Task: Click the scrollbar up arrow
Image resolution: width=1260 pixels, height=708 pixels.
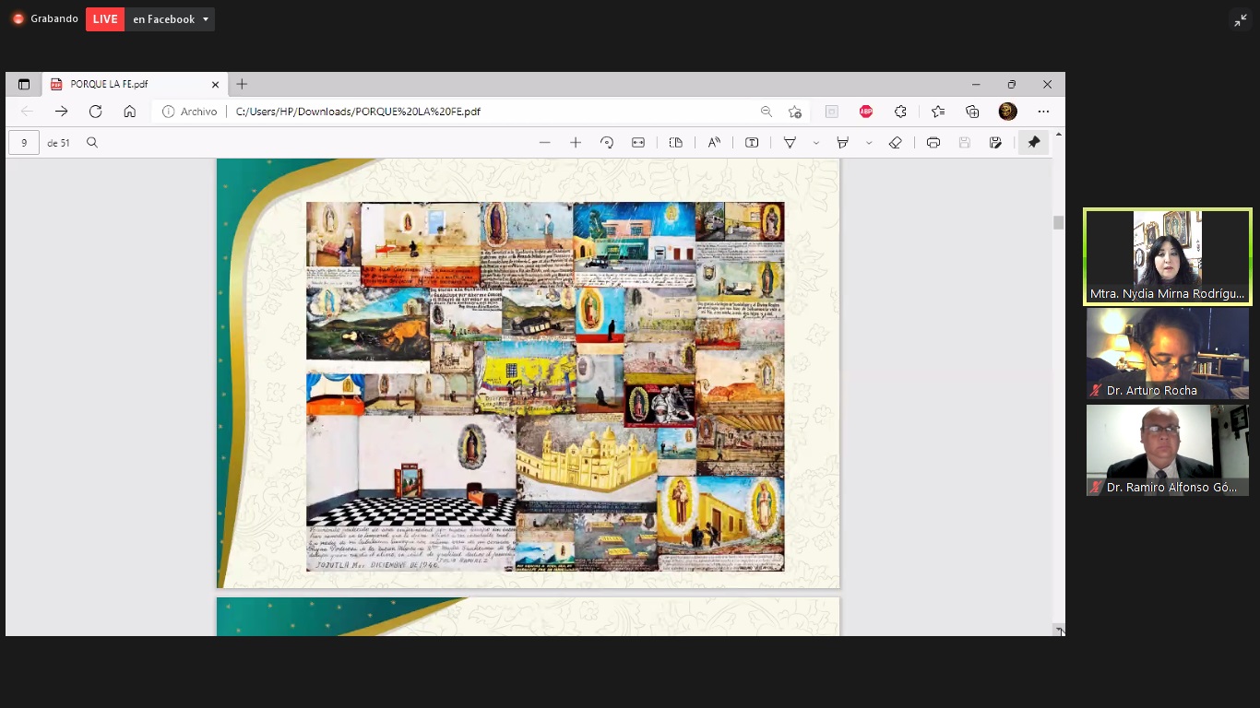Action: [1059, 135]
